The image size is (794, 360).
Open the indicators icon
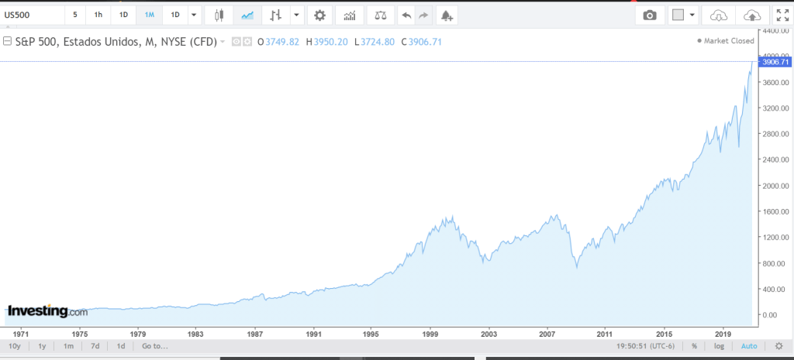(350, 15)
